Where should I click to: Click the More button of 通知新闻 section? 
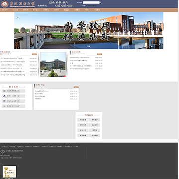[x=34, y=54]
